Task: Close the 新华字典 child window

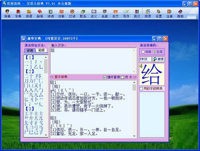Action: tap(165, 39)
